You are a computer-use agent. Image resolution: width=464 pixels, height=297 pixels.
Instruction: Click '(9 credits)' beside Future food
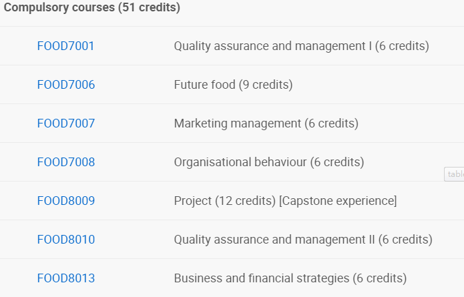pos(266,85)
